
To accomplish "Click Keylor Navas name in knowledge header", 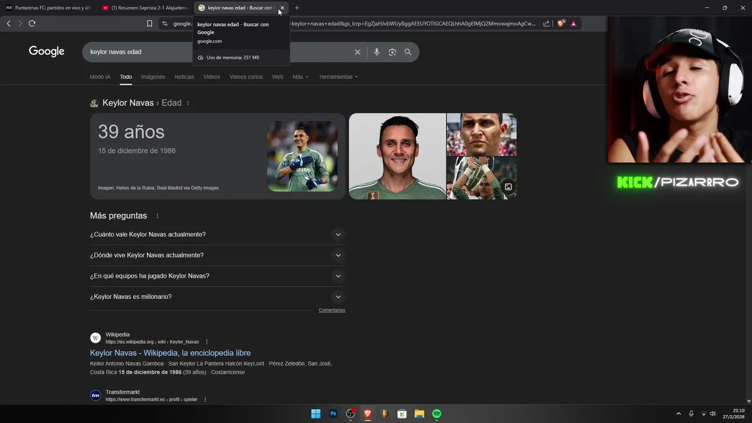I will coord(128,103).
